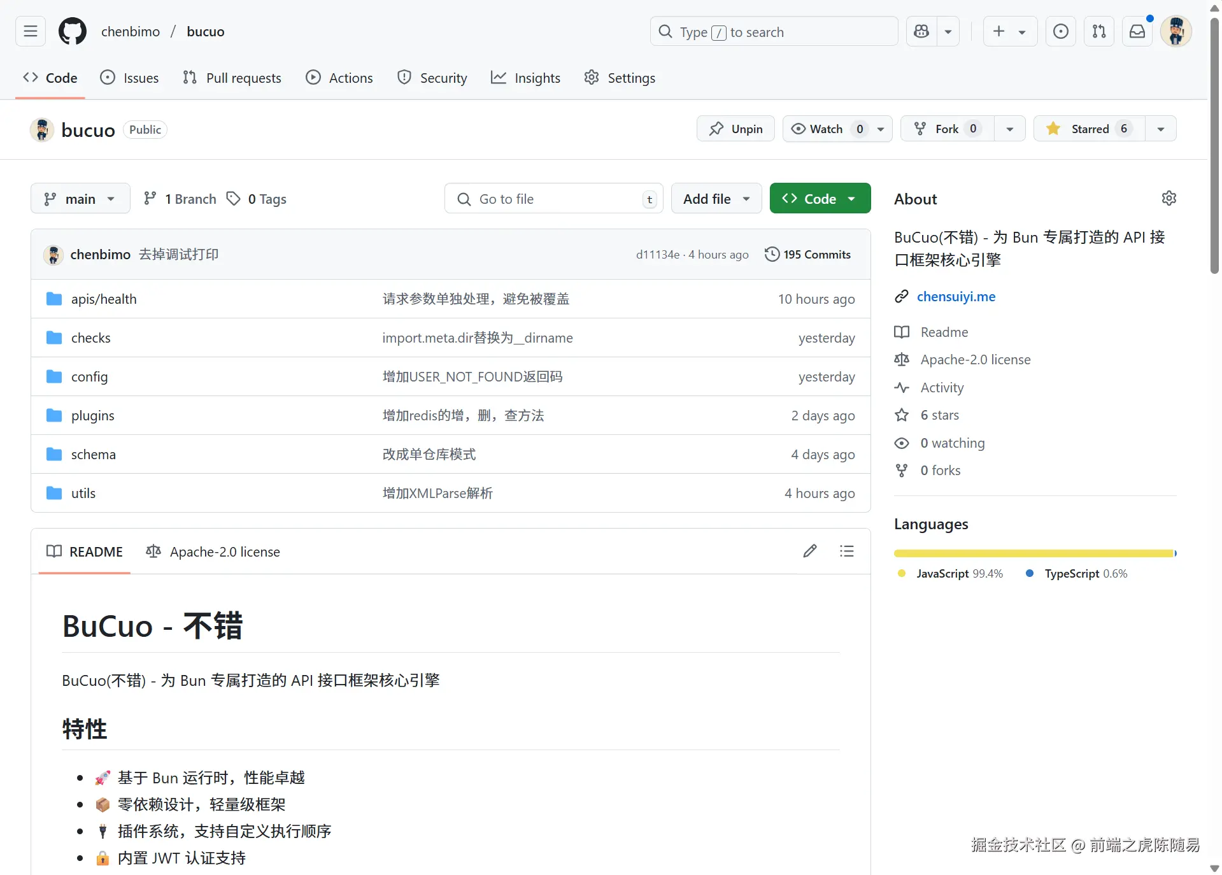This screenshot has height=875, width=1222.
Task: Open the create new plus dropdown
Action: (x=1010, y=31)
